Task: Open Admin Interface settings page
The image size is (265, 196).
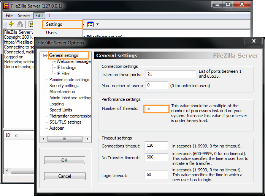Action: [x=70, y=98]
